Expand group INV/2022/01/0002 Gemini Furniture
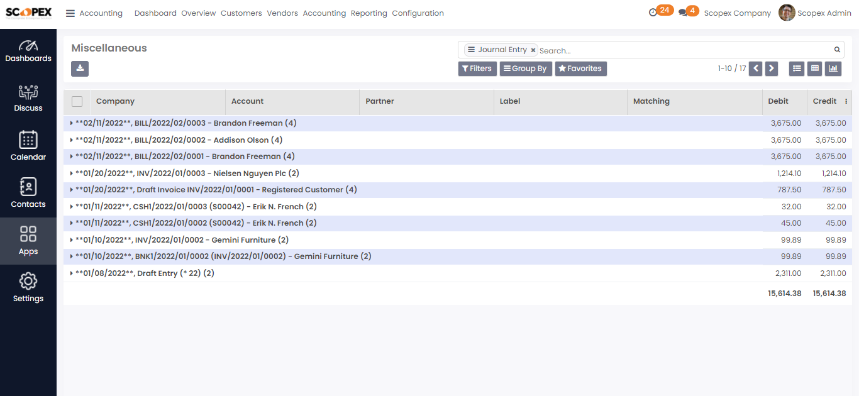The width and height of the screenshot is (859, 396). [179, 239]
